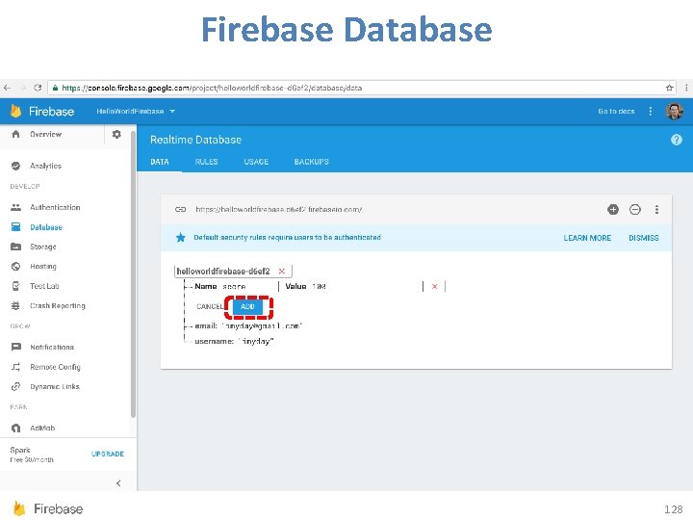The width and height of the screenshot is (693, 520).
Task: Open the Go to docs link
Action: coord(616,112)
